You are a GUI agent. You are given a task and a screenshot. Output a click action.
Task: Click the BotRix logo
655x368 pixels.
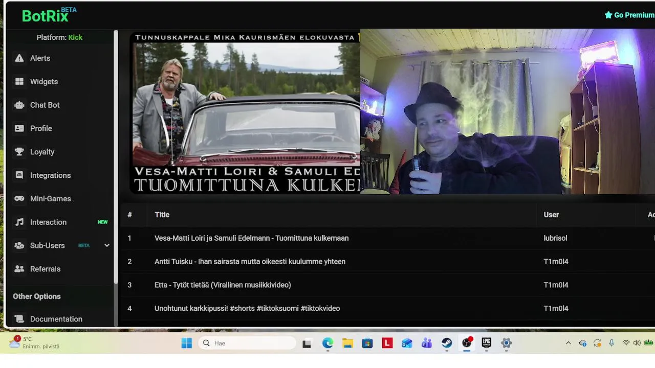49,15
